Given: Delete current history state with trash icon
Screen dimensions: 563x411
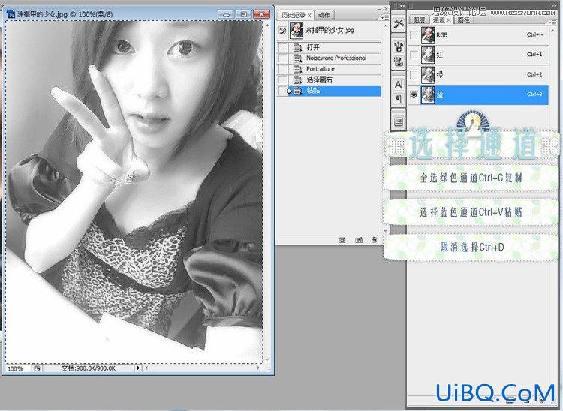Looking at the screenshot, I should pyautogui.click(x=374, y=240).
